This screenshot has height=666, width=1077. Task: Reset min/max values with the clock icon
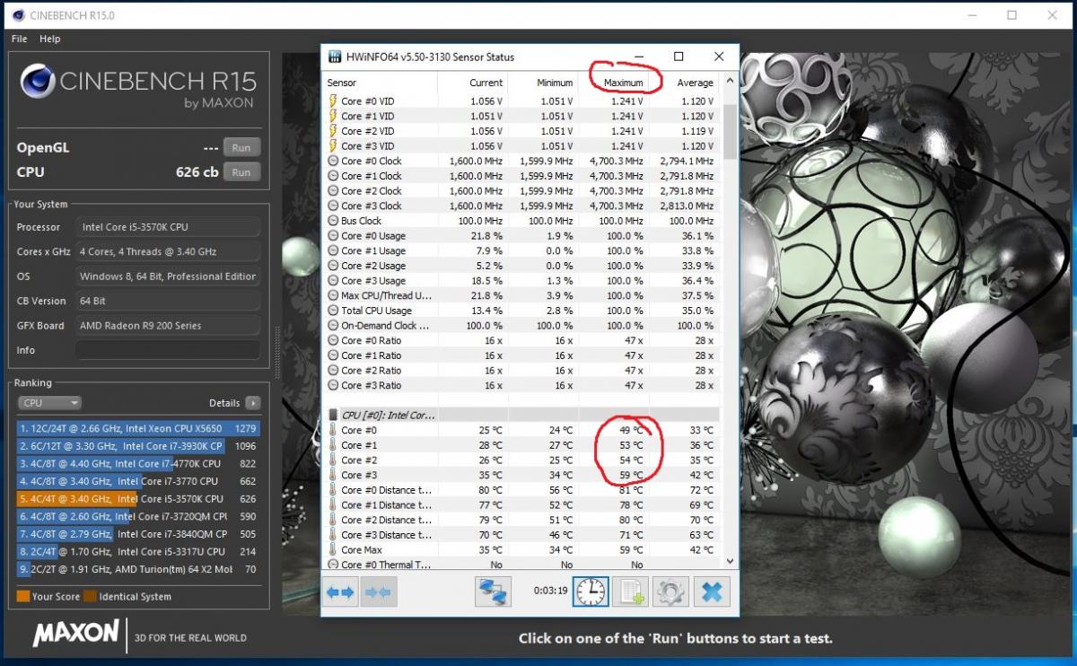591,592
